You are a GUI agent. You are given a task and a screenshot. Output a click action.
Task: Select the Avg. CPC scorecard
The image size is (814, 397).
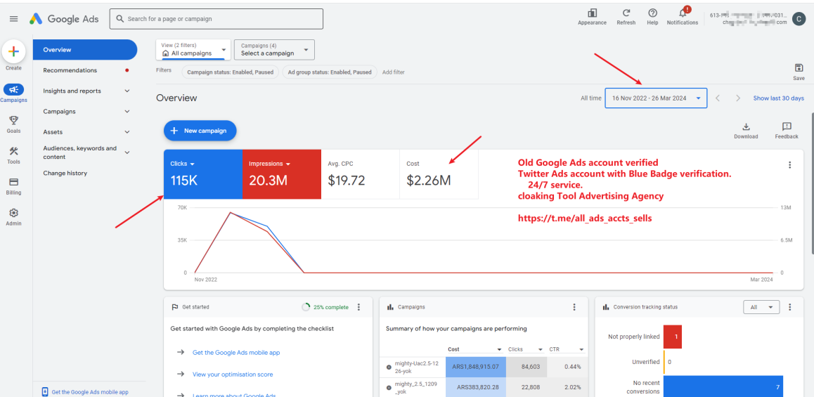tap(361, 174)
